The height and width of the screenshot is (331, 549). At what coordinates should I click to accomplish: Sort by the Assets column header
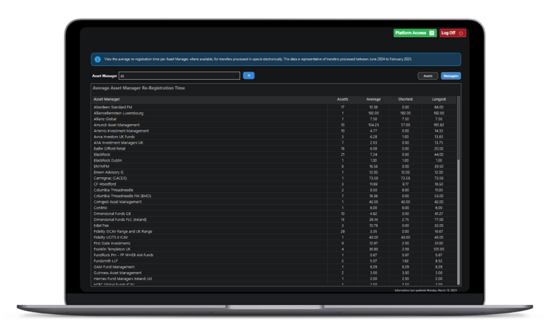tap(342, 99)
